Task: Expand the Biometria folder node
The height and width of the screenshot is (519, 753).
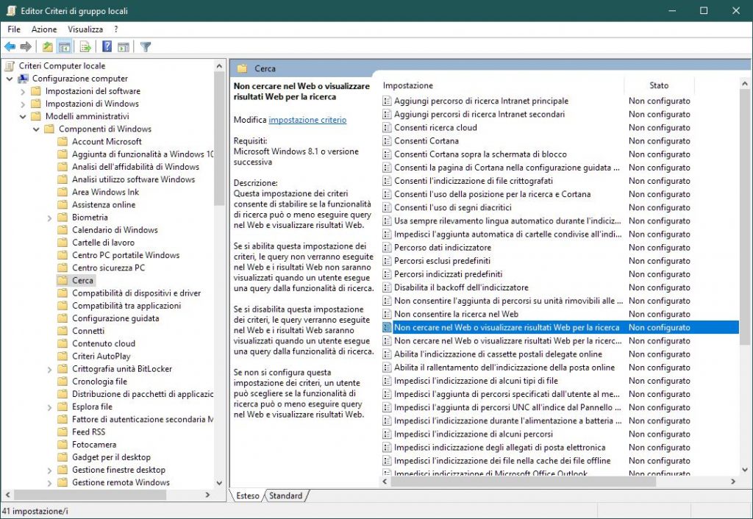Action: 49,218
